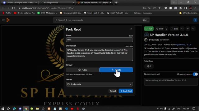Like the SP Handler repl
Screen dimensions: 199x111
(174, 29)
